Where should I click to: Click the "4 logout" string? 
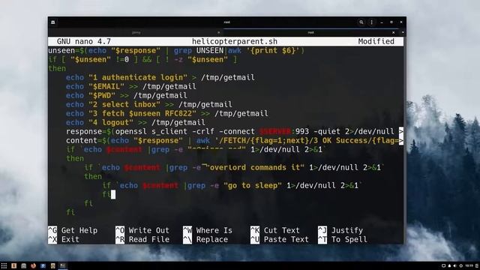coord(111,122)
